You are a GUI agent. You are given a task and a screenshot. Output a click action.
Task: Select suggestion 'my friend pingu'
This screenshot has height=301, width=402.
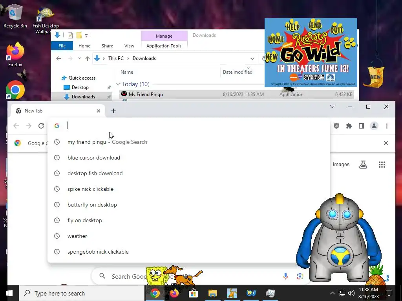pos(189,142)
